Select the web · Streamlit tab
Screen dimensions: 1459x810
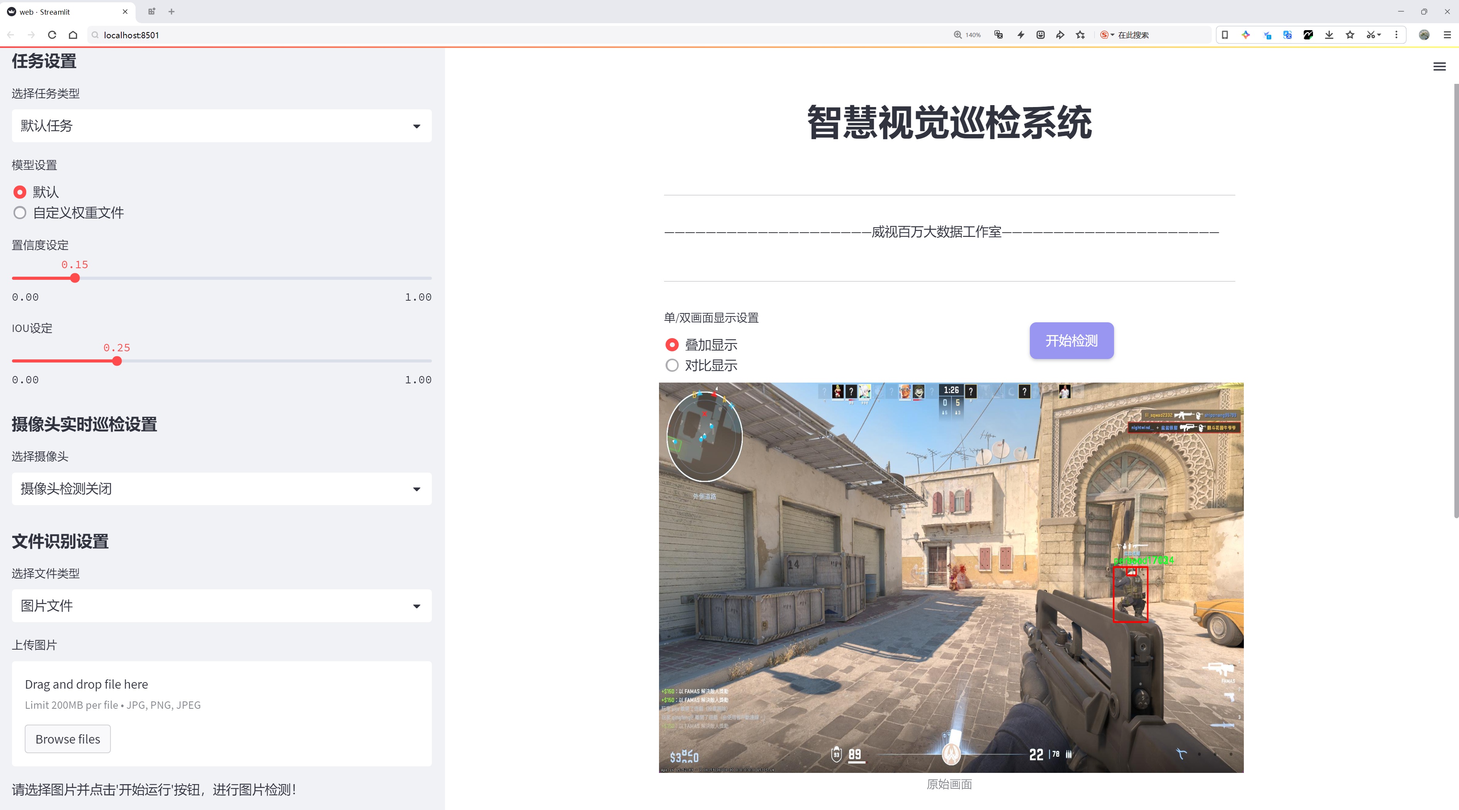click(x=68, y=11)
